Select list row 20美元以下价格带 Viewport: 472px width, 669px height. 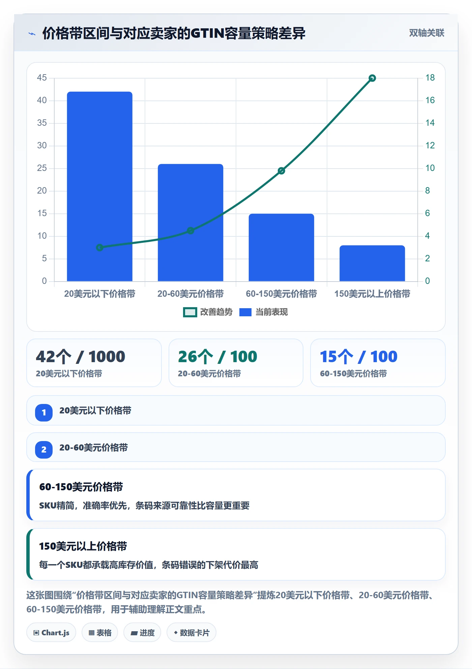point(236,410)
